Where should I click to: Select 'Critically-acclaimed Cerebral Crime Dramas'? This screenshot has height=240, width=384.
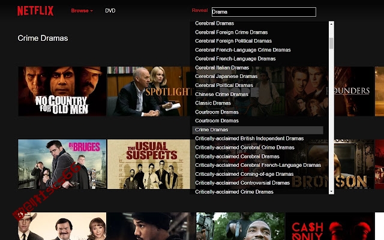[x=245, y=148]
